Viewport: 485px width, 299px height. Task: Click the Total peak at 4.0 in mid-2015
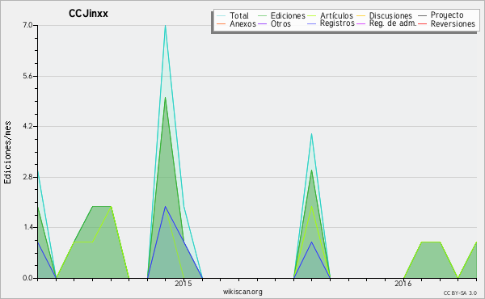pos(311,134)
